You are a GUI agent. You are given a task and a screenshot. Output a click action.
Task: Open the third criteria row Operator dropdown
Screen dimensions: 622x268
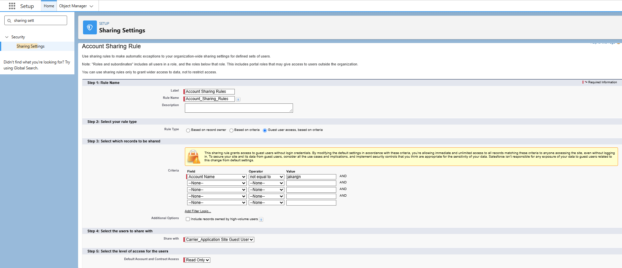[x=267, y=190]
